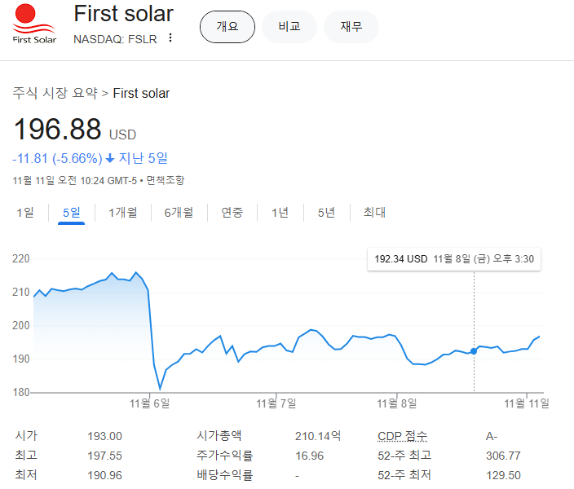
Task: Click the First Solar logo
Action: pos(34,24)
